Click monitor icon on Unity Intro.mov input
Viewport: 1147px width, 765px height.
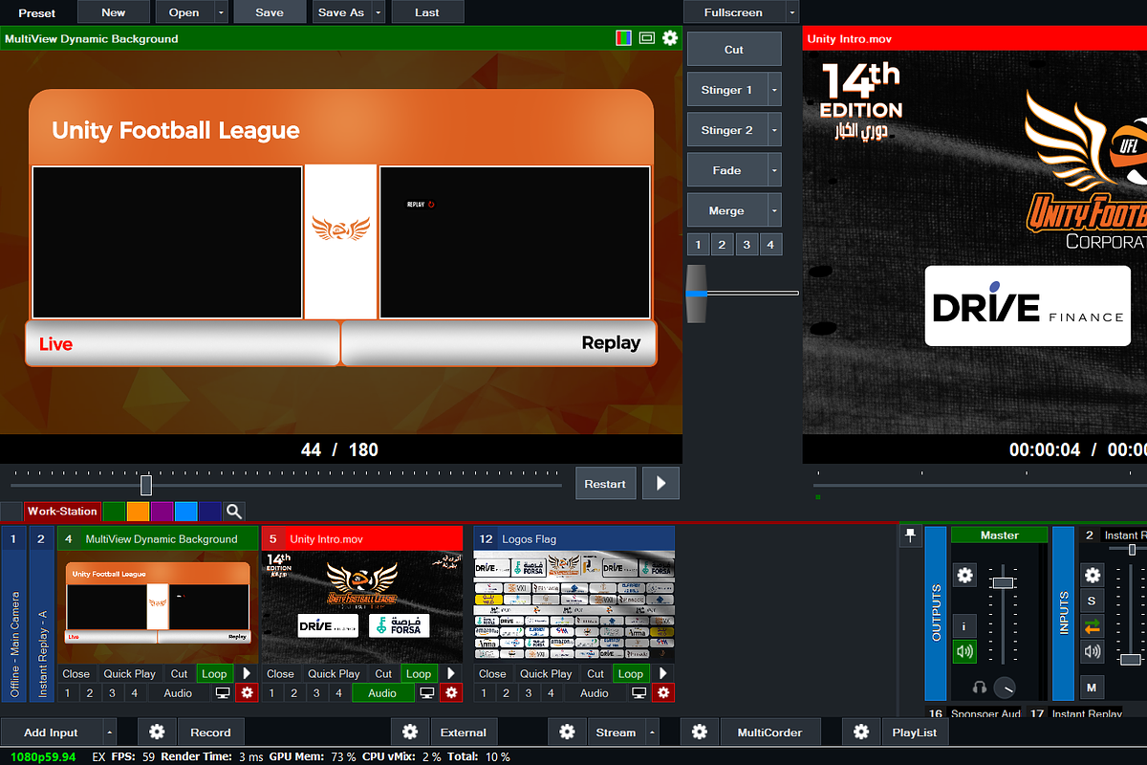point(427,693)
